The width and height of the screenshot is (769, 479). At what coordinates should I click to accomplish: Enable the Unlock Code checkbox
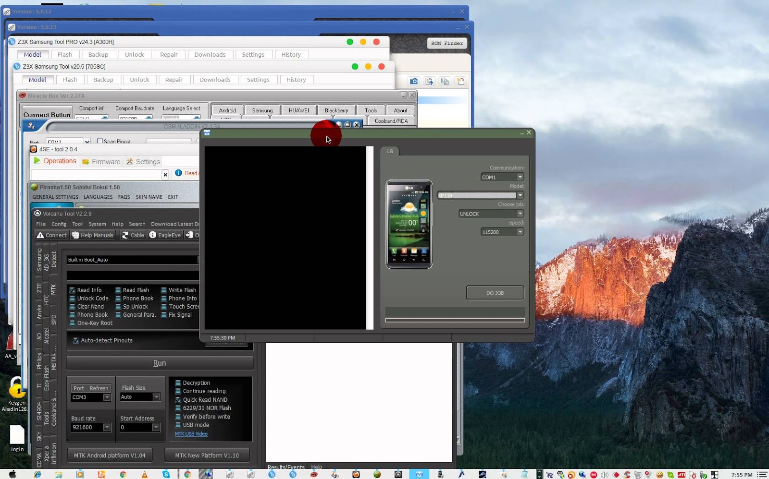pos(72,299)
